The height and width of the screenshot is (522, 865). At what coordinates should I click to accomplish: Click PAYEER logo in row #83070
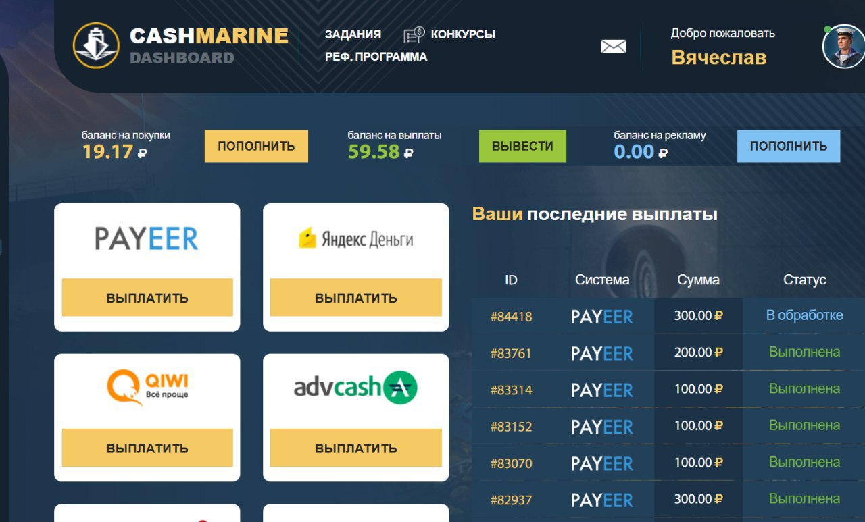click(x=602, y=464)
